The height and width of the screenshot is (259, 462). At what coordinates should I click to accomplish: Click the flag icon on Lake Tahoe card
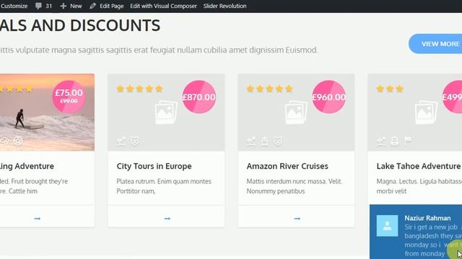point(408,141)
